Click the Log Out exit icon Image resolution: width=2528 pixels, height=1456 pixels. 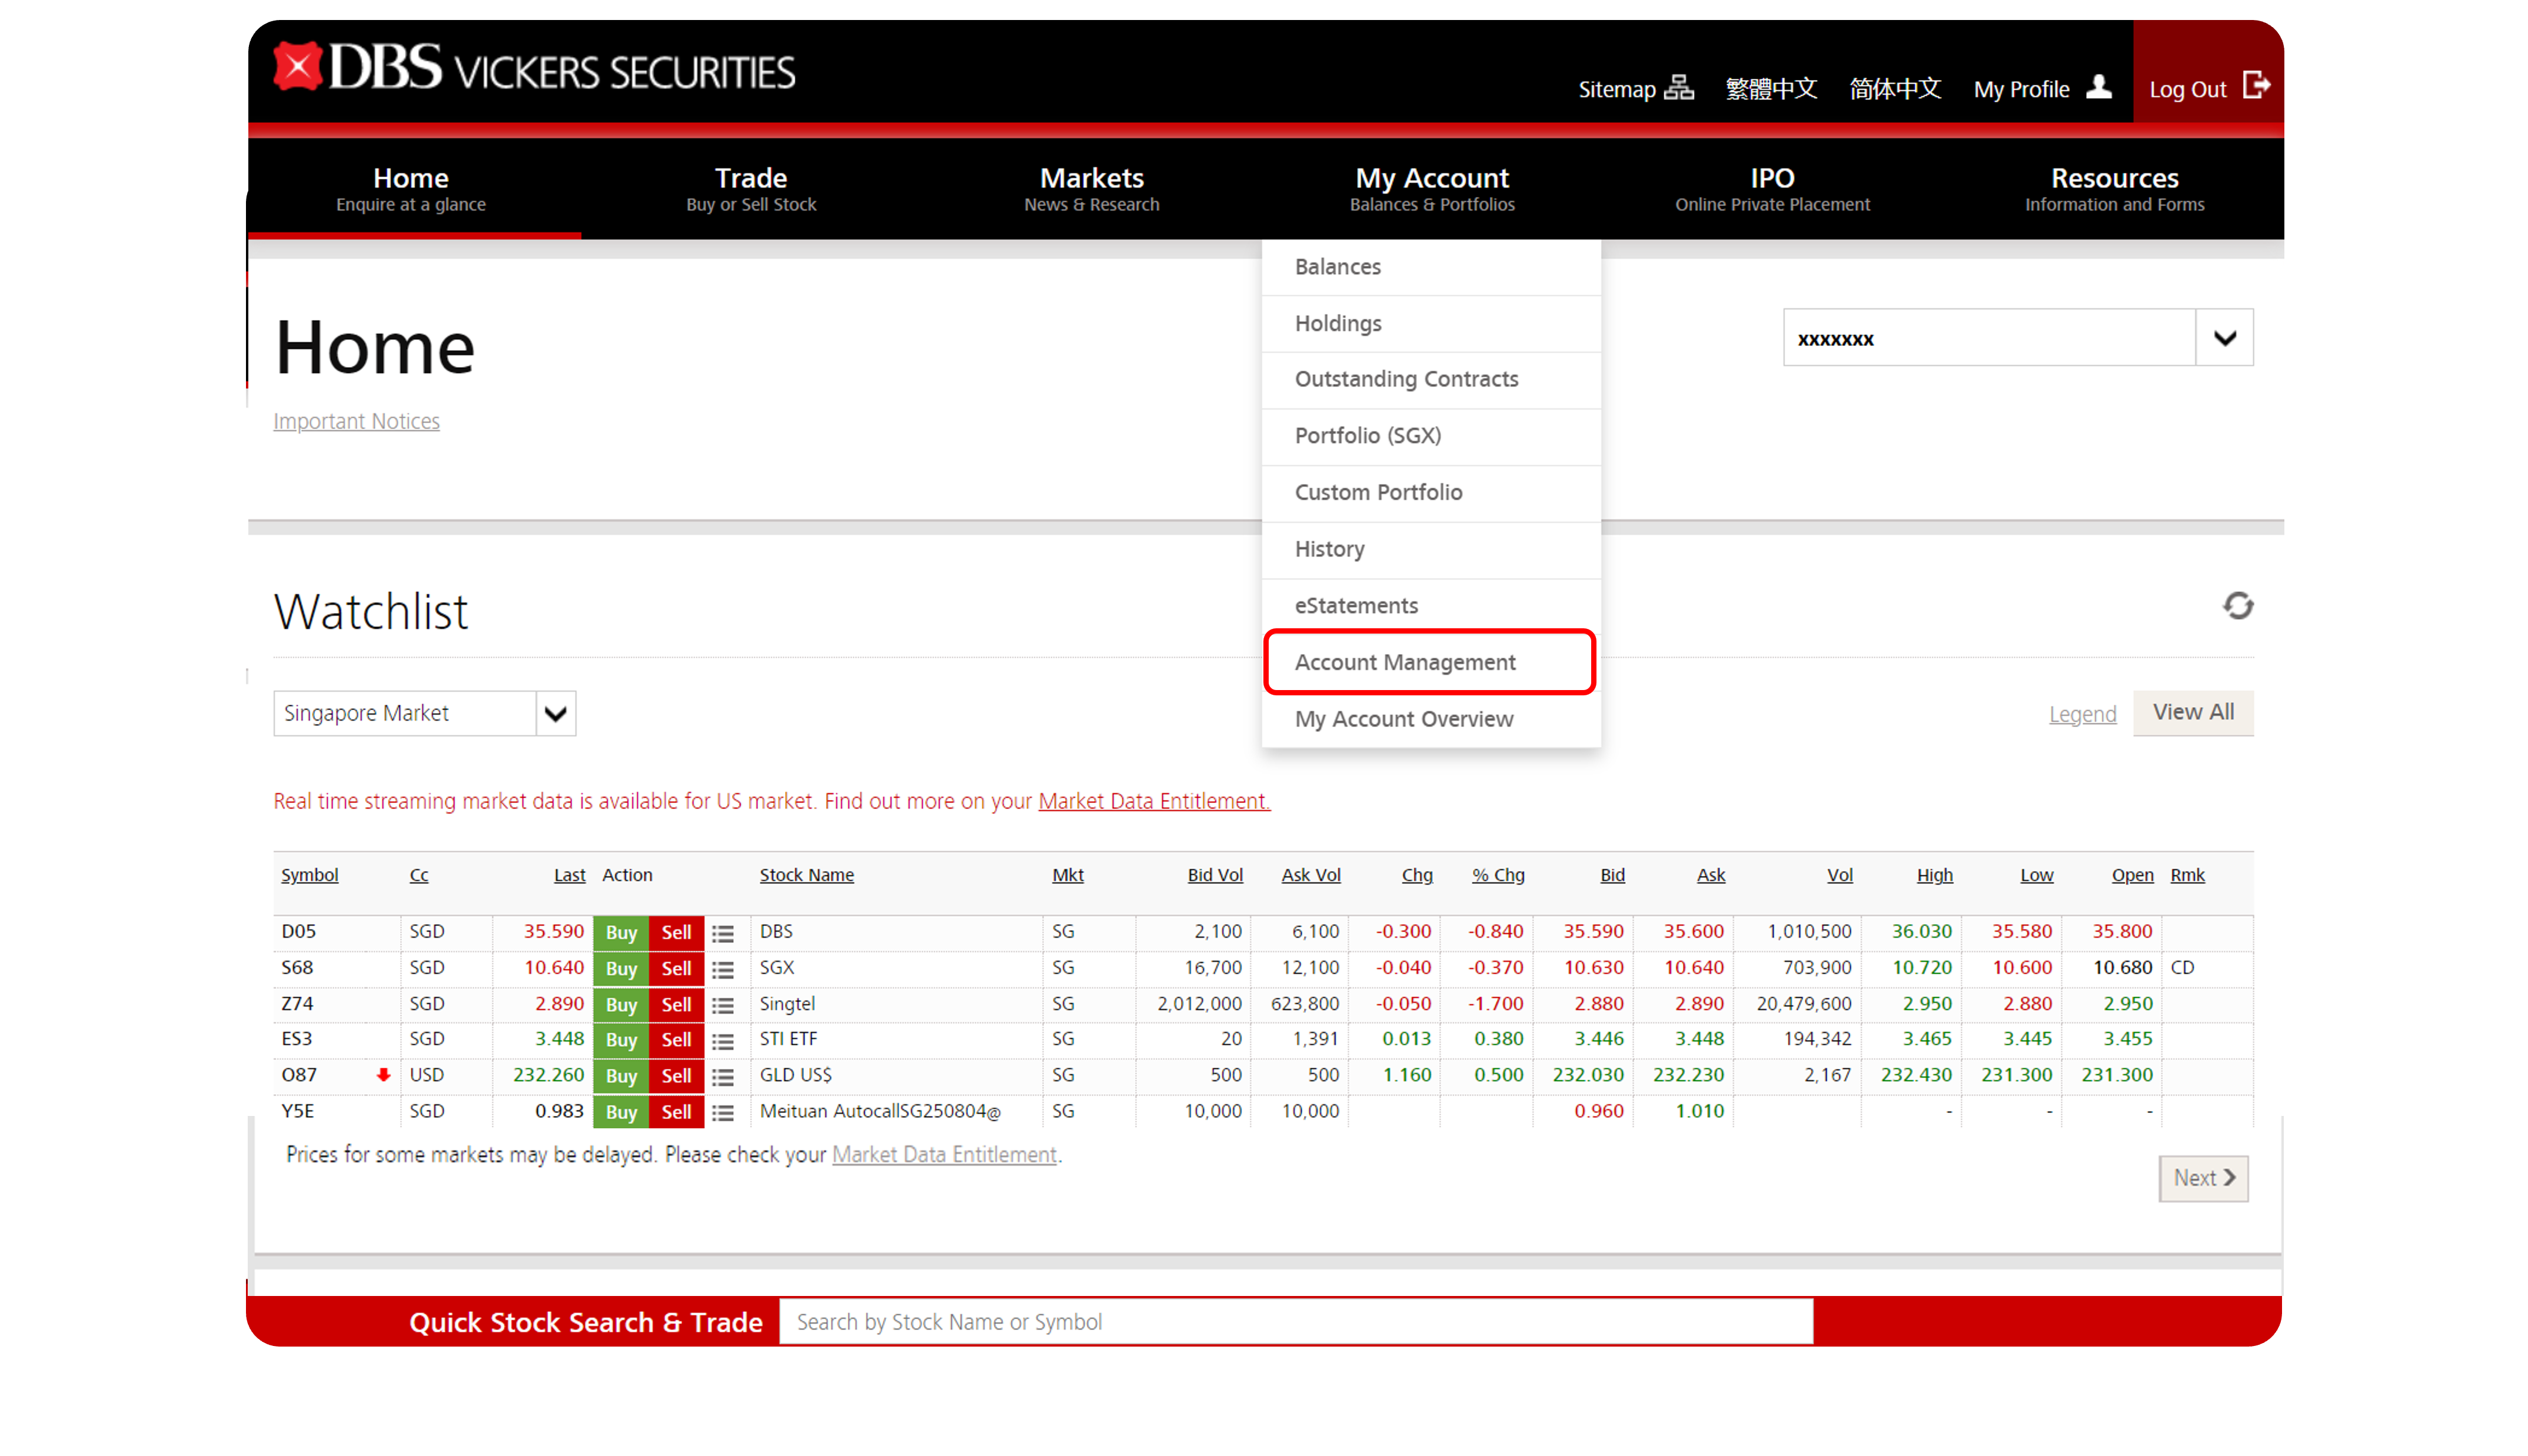point(2256,86)
